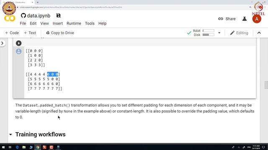
Task: Click the Colab CO logo
Action: point(10,18)
